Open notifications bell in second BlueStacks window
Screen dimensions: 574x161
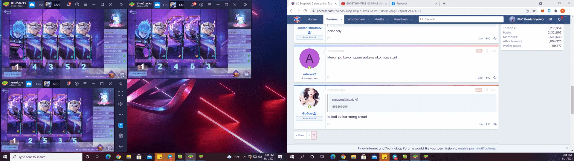pyautogui.click(x=194, y=4)
